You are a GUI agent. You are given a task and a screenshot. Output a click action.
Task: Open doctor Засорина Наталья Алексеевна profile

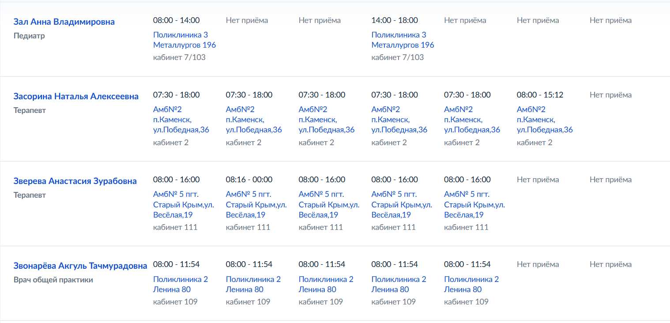[x=76, y=96]
